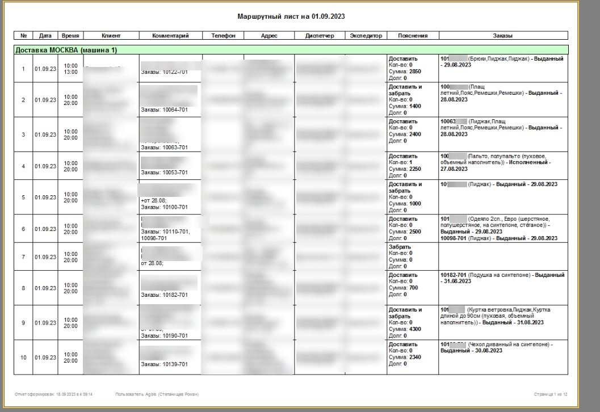Click the report title 'Маршрутный лист на 01.09.2023'

pyautogui.click(x=291, y=16)
